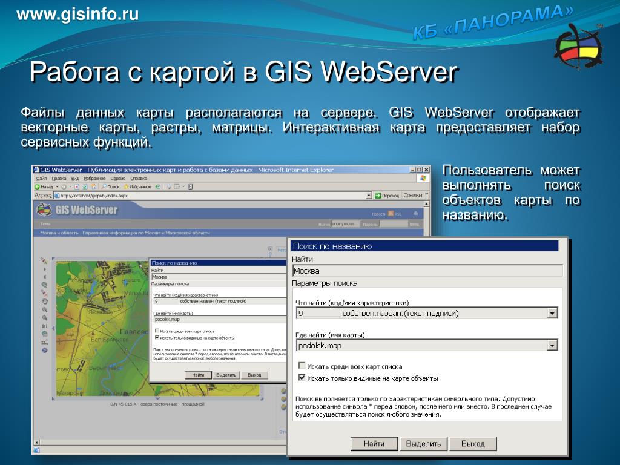620x465 pixels.
Task: Open the Тема menu on the page
Action: tap(45, 224)
